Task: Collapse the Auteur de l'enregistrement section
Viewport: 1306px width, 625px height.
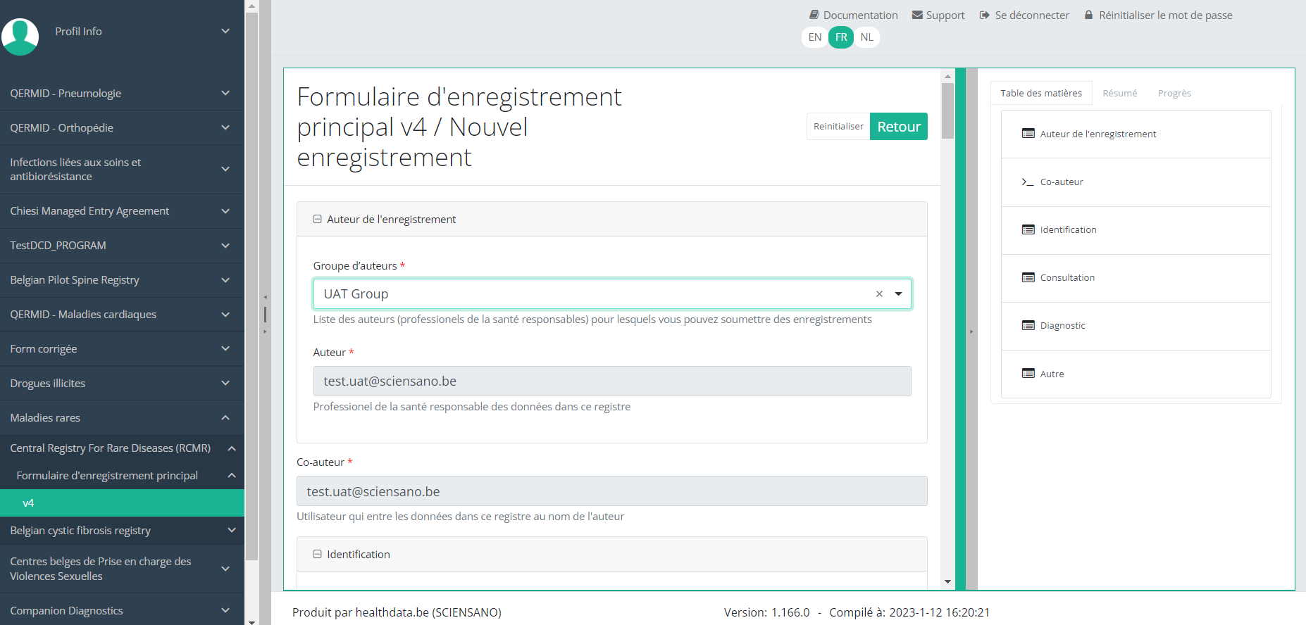Action: pyautogui.click(x=317, y=220)
